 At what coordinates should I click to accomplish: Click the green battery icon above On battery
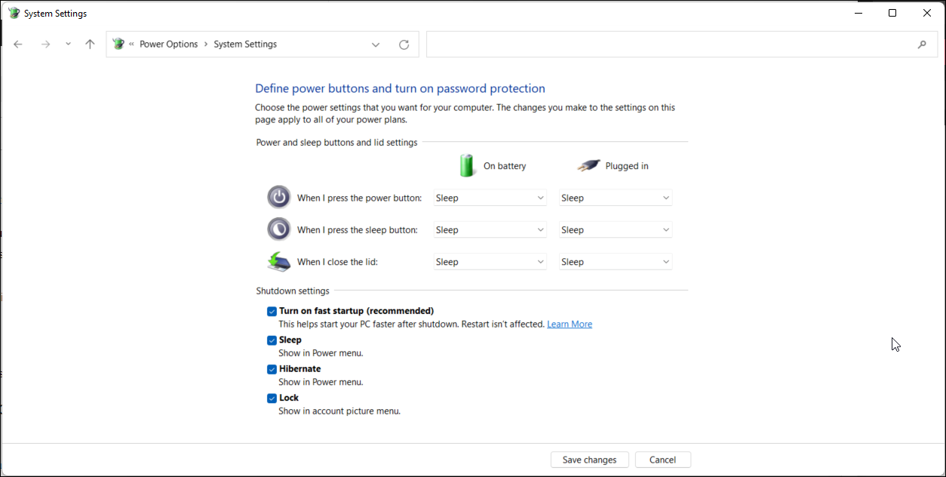tap(467, 165)
